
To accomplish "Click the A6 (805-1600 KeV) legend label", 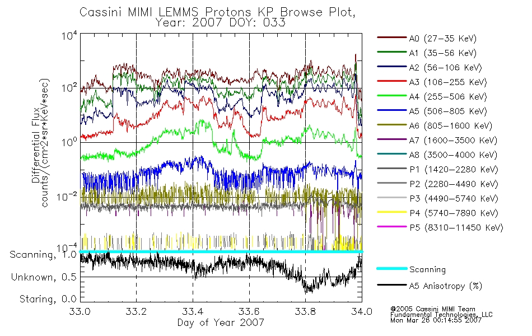I will (x=451, y=126).
